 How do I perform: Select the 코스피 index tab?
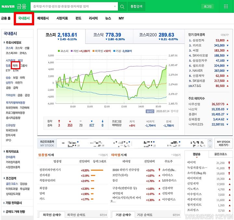click(x=61, y=36)
